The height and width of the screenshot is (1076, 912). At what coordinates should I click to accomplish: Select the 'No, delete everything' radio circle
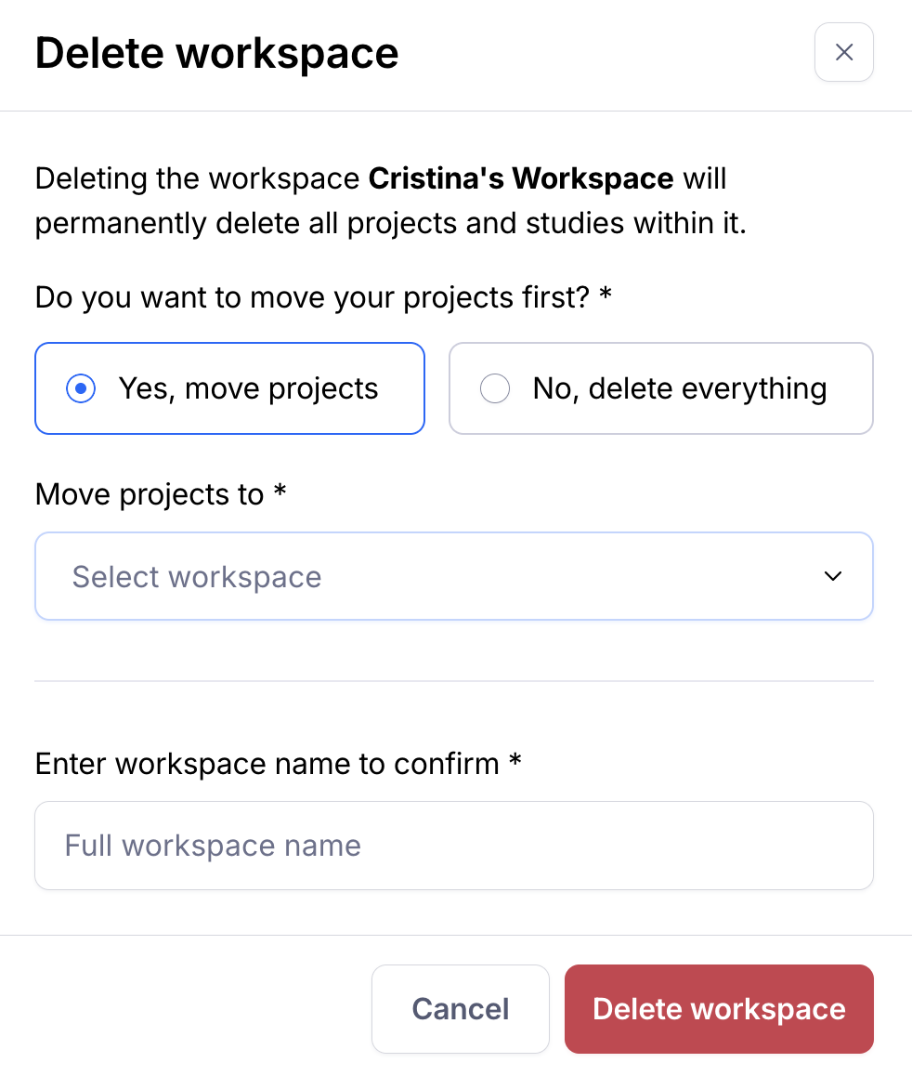[x=495, y=388]
